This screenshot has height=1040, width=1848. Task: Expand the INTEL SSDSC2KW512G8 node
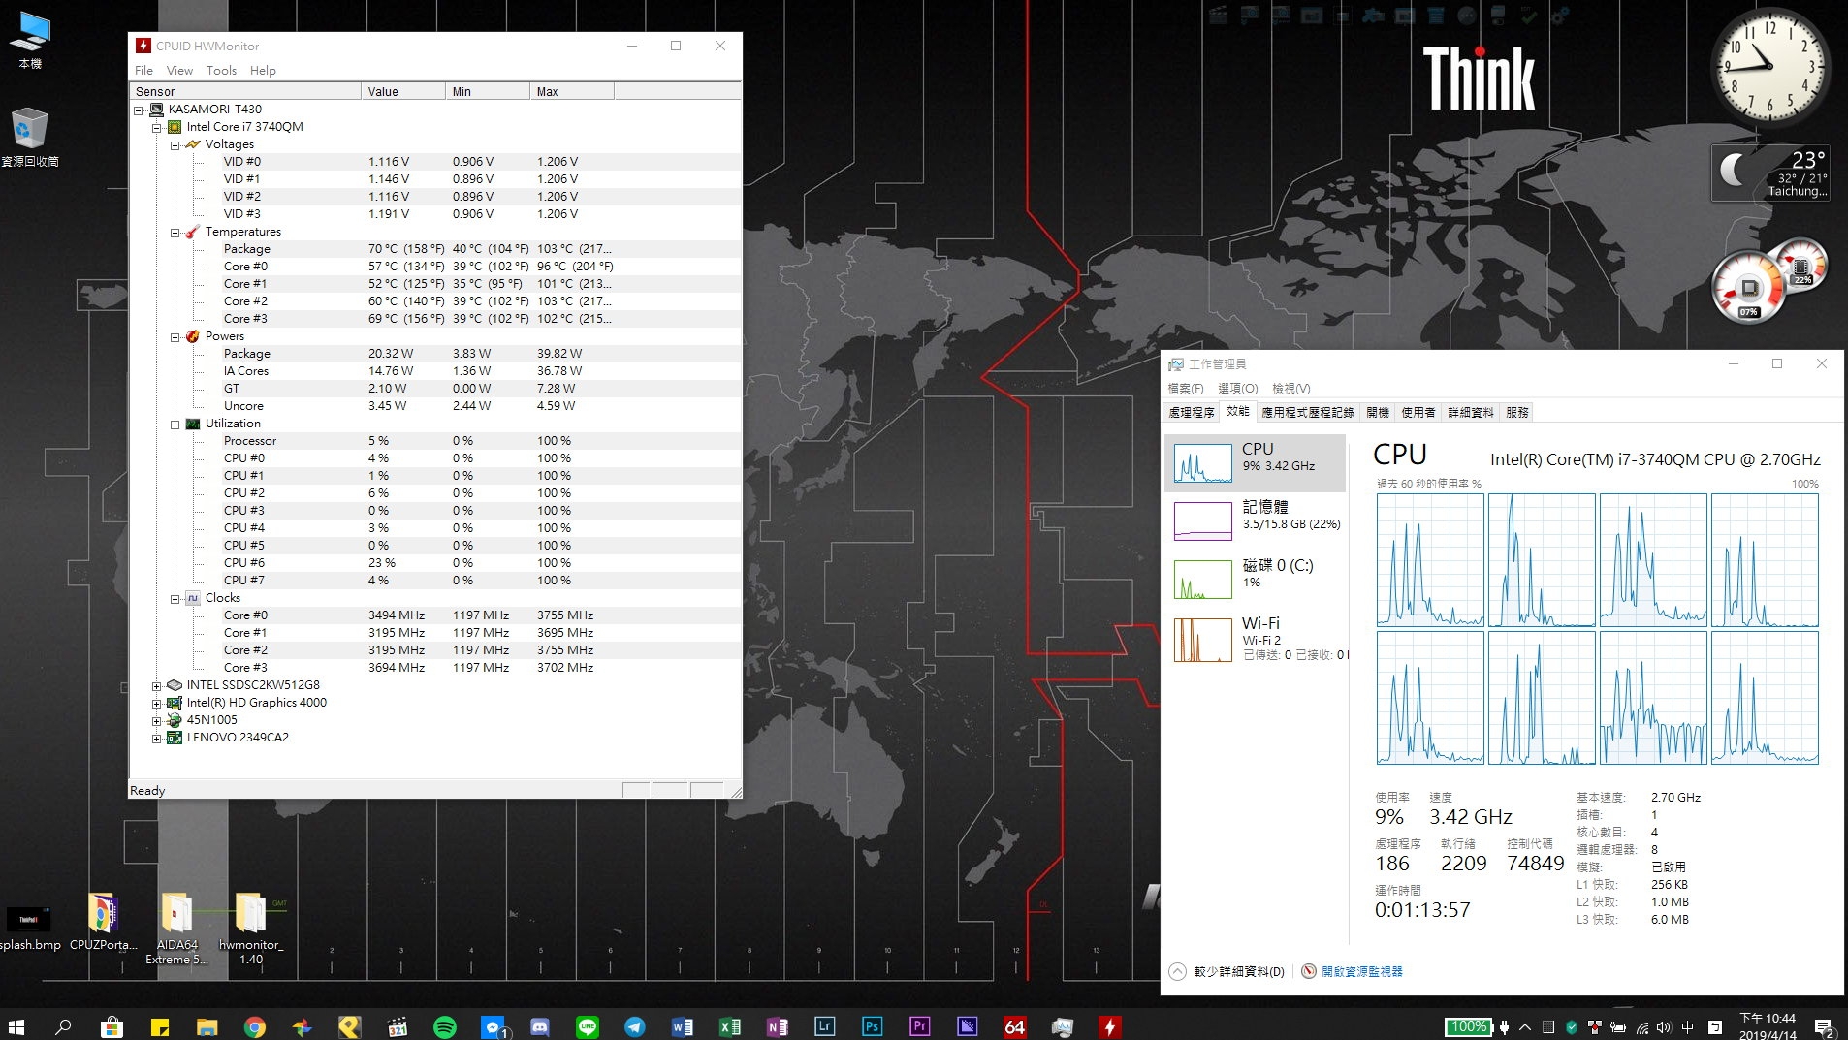point(157,685)
